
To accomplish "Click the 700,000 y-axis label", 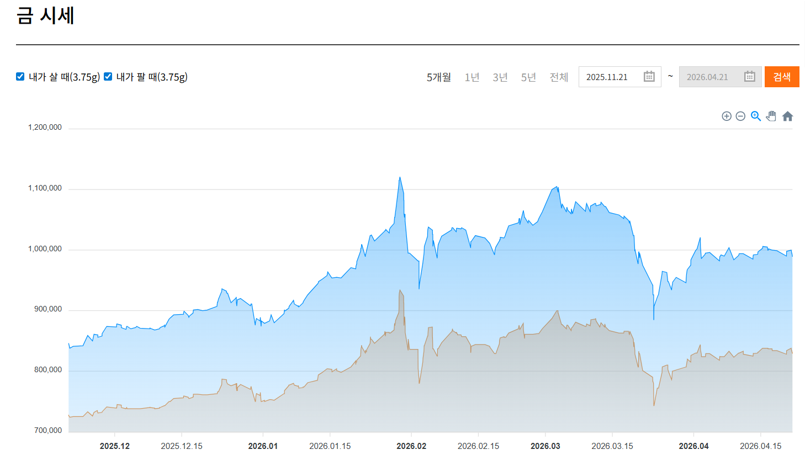I will (48, 431).
